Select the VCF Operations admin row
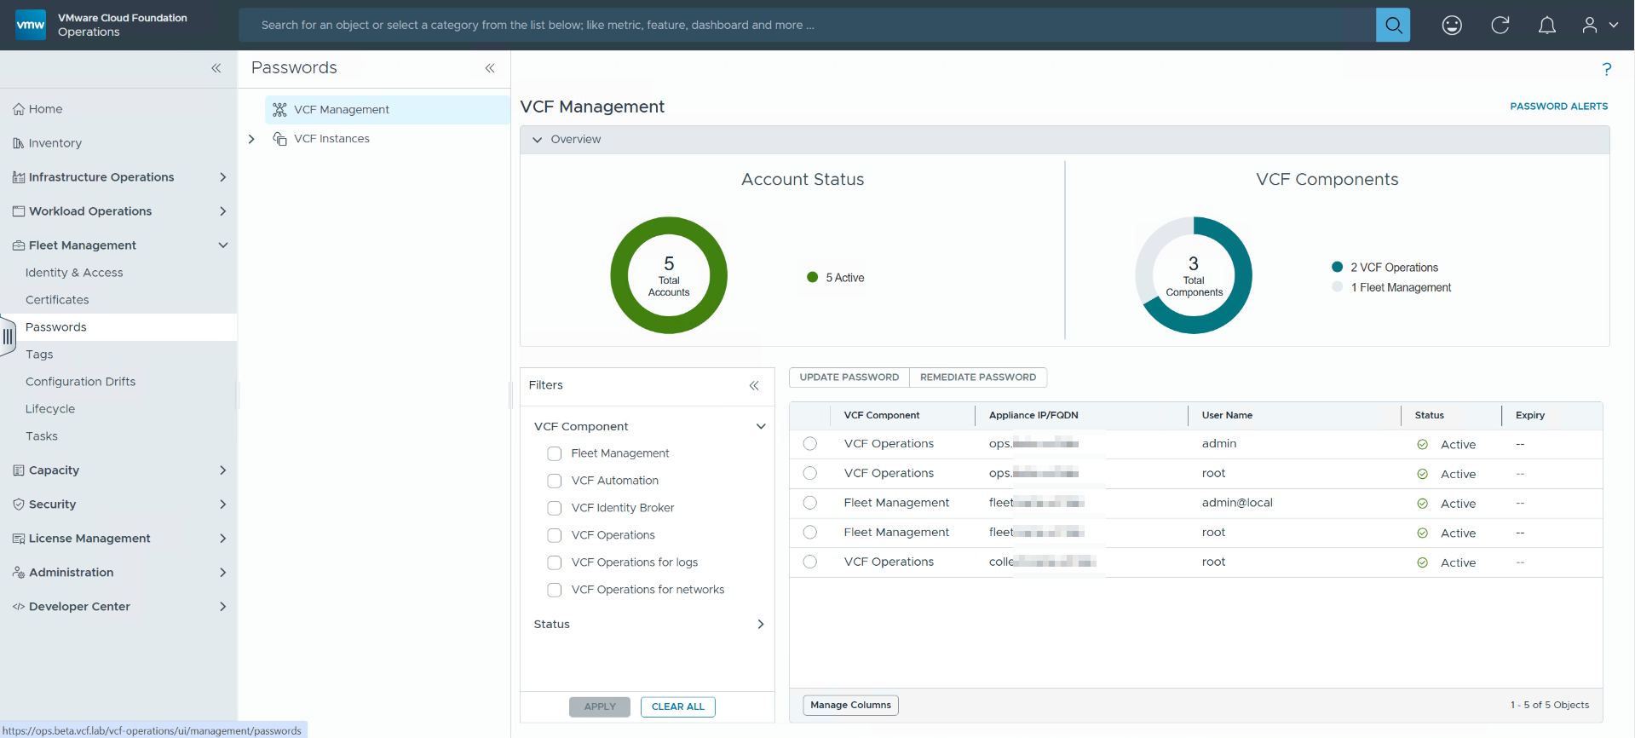 [x=810, y=444]
